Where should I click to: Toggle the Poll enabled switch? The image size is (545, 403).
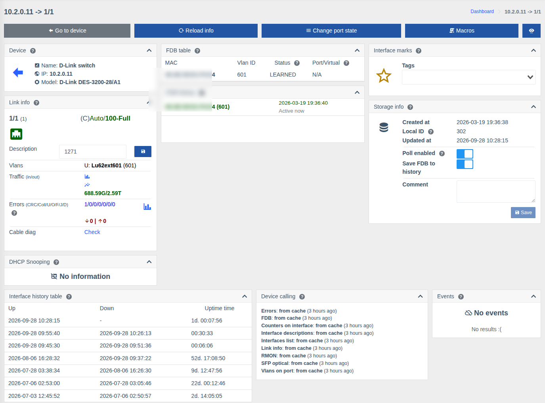(x=465, y=154)
